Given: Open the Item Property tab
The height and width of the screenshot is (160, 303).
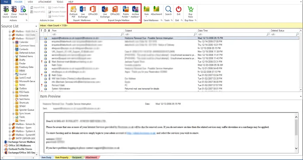Looking at the screenshot, I should 61,157.
